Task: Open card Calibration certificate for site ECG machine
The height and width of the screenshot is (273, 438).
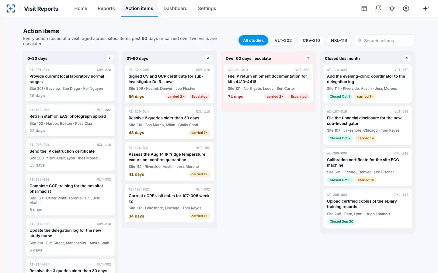Action: (368, 167)
